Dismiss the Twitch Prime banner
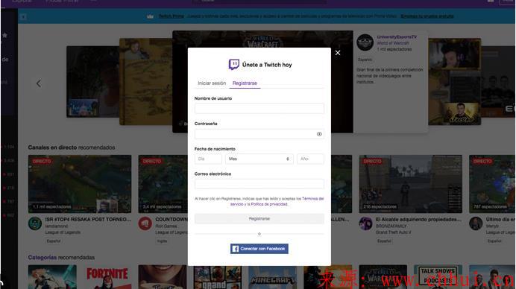Screen dimensions: 516x289 point(23,16)
